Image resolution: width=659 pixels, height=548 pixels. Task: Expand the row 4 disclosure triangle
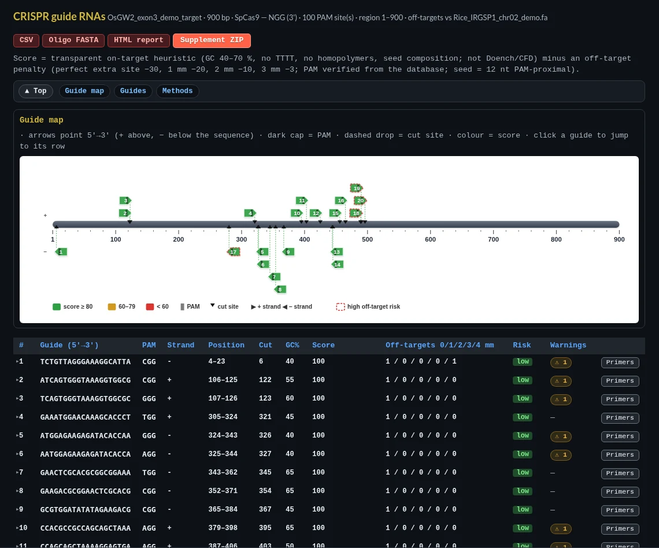tap(17, 417)
